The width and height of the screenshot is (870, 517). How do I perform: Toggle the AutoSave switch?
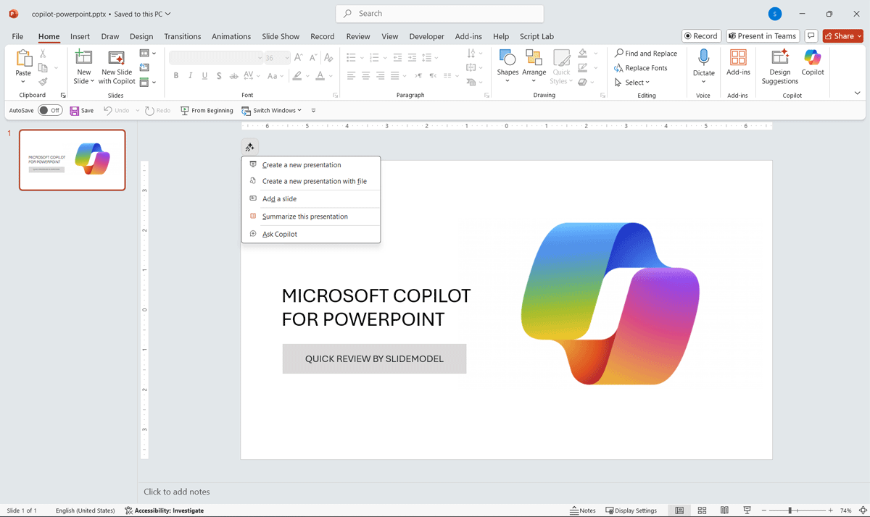click(x=50, y=111)
